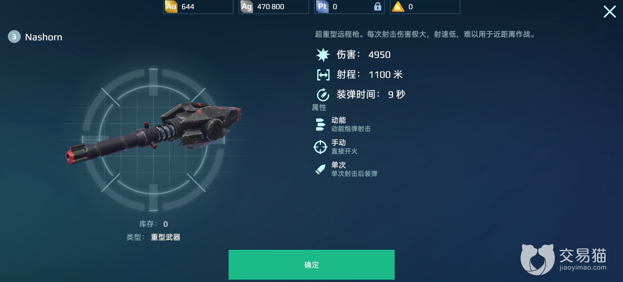Image resolution: width=623 pixels, height=282 pixels.
Task: Click the single-shot bullet icon
Action: [320, 169]
